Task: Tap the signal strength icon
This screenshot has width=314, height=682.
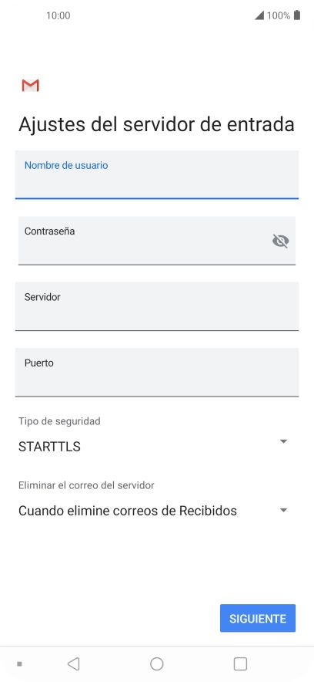Action: pos(259,15)
